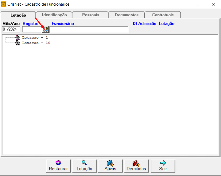The height and width of the screenshot is (176, 221).
Task: Click the OrisNet app icon in title bar
Action: (4, 4)
